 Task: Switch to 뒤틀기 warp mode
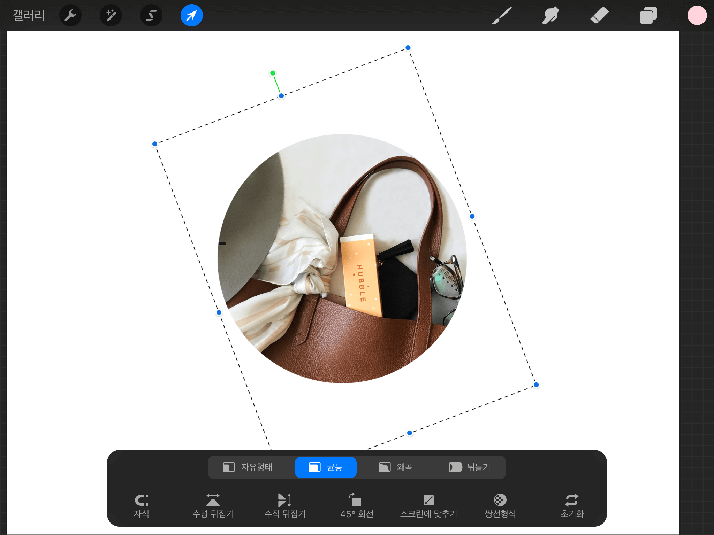[470, 467]
